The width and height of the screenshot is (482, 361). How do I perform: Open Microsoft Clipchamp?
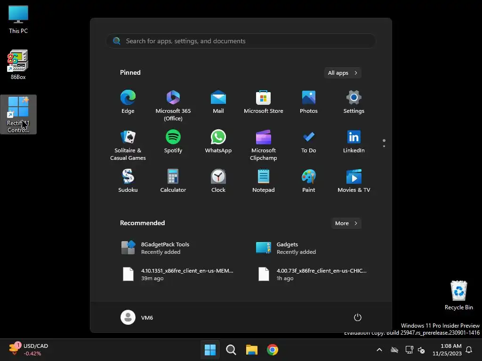coord(264,145)
